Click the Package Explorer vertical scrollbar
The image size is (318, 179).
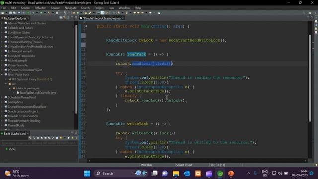click(x=76, y=69)
